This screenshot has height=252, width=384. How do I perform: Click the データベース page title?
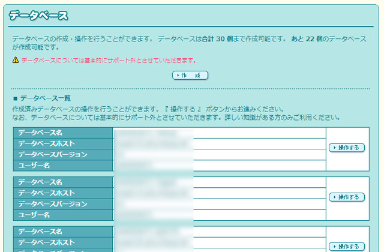(38, 16)
